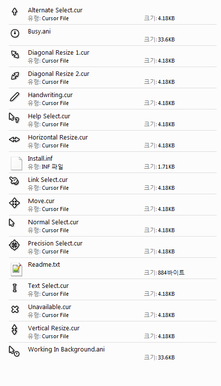Select the Install.inf blank file icon
Screen dimensions: 221x386
(16, 163)
